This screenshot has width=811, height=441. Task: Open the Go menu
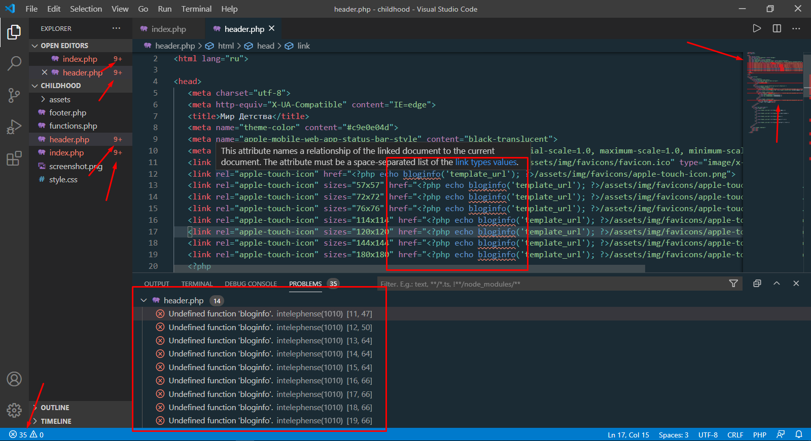[143, 9]
